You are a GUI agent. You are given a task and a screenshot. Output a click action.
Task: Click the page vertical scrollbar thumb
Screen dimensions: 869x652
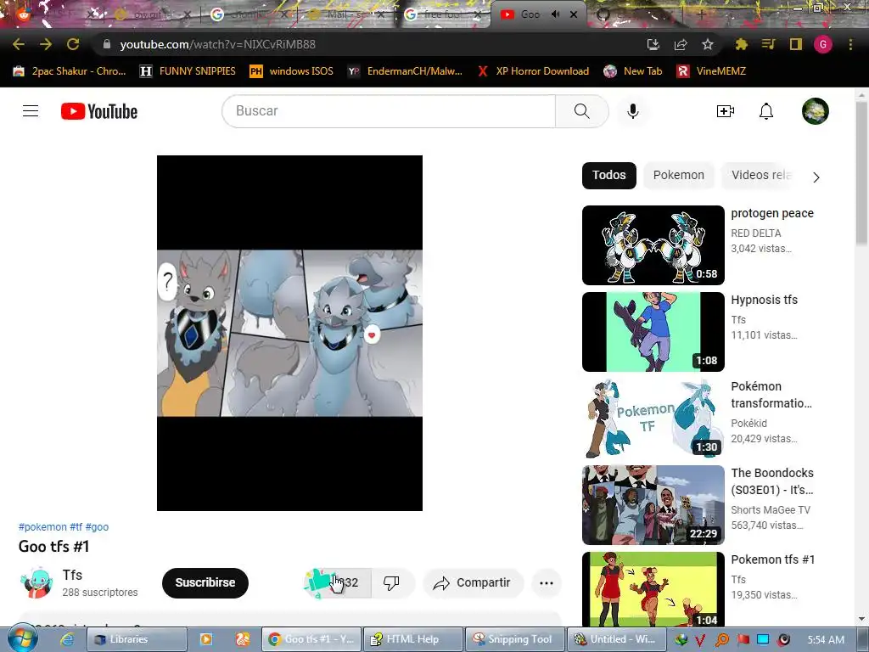pyautogui.click(x=861, y=172)
